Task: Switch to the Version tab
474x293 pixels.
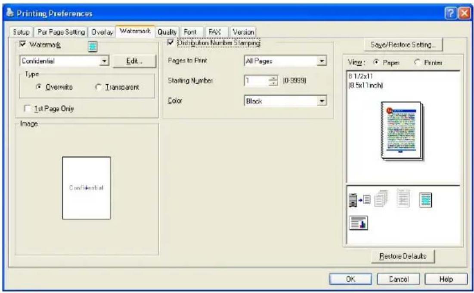Action: (x=243, y=32)
